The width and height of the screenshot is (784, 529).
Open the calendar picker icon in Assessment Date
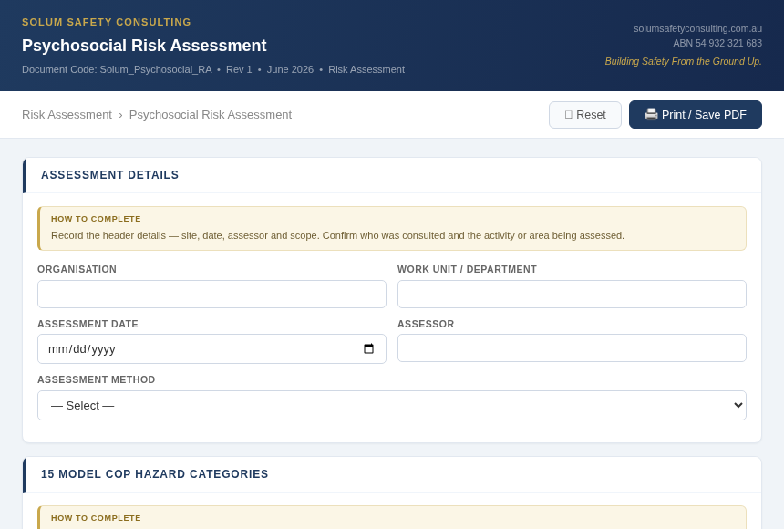click(368, 348)
